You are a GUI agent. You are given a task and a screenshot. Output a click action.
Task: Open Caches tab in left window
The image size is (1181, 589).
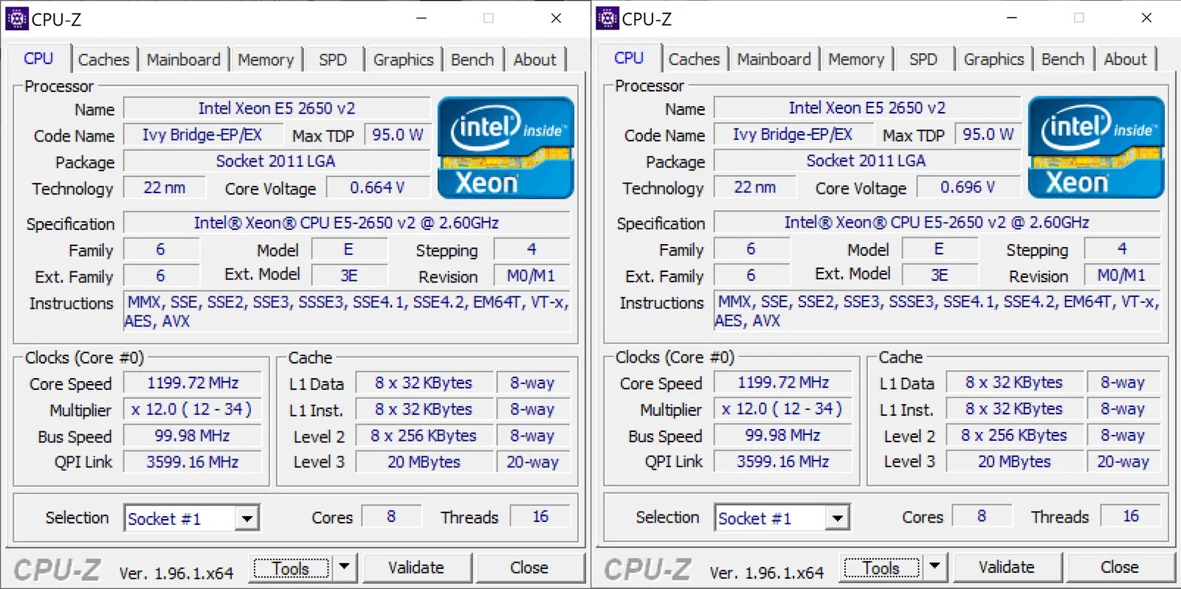coord(103,60)
